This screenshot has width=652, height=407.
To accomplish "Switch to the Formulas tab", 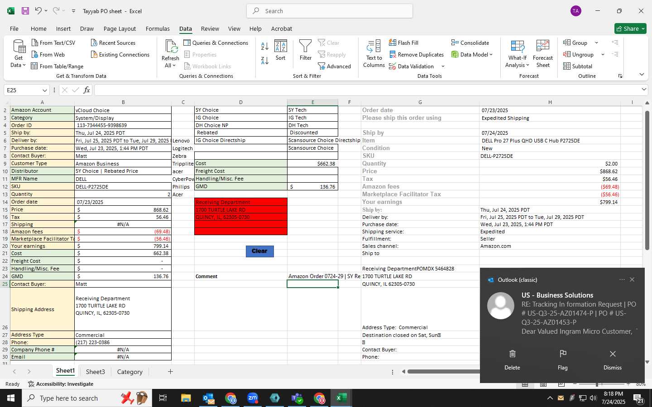I will [x=158, y=28].
